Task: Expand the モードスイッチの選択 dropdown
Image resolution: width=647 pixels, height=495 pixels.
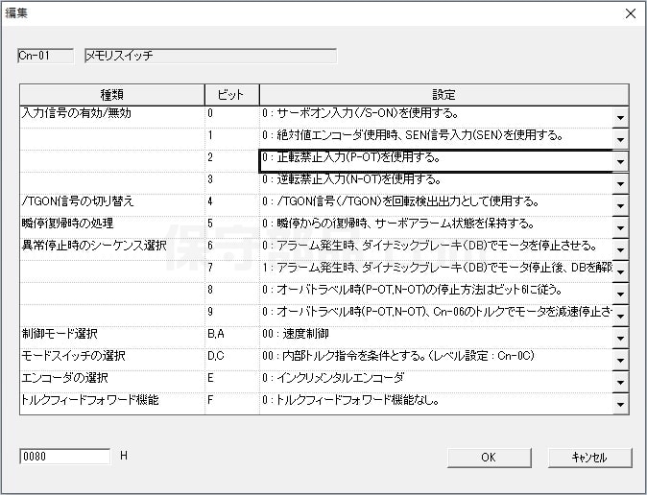Action: pos(620,360)
